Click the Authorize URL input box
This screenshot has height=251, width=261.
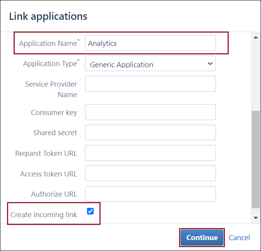150,194
